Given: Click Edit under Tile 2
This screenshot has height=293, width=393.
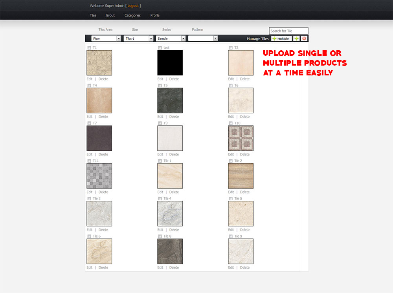Looking at the screenshot, I should [x=231, y=192].
